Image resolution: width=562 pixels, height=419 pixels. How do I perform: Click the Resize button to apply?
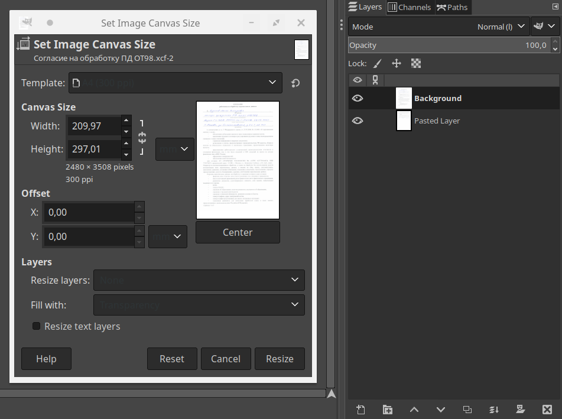[280, 359]
